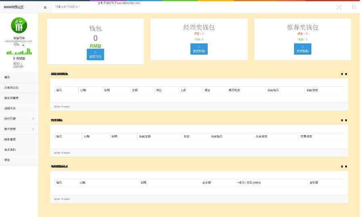Click the logout icon at top right
363x217 pixels.
tap(354, 7)
